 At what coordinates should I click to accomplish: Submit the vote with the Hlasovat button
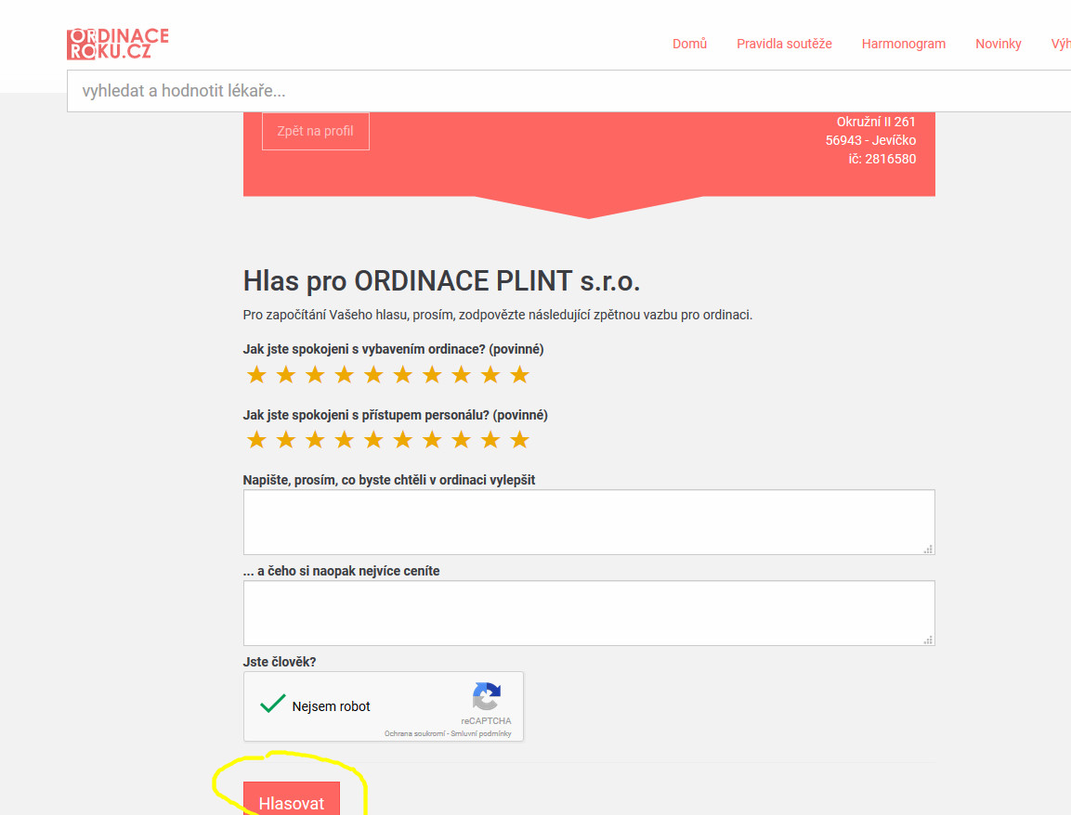pyautogui.click(x=292, y=798)
